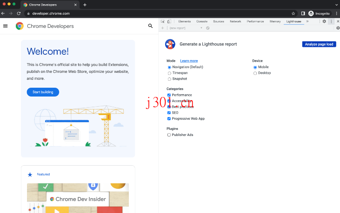Open the Chrome Dev Insider thumbnail

(78, 198)
